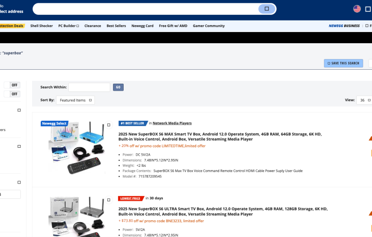
Task: Click the search button in the top search bar
Action: tap(266, 9)
